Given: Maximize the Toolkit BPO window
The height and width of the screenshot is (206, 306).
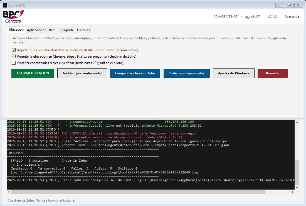Looking at the screenshot, I should click(x=289, y=5).
